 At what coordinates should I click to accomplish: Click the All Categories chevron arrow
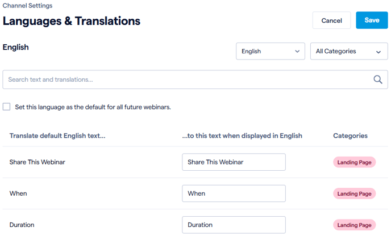coord(378,52)
